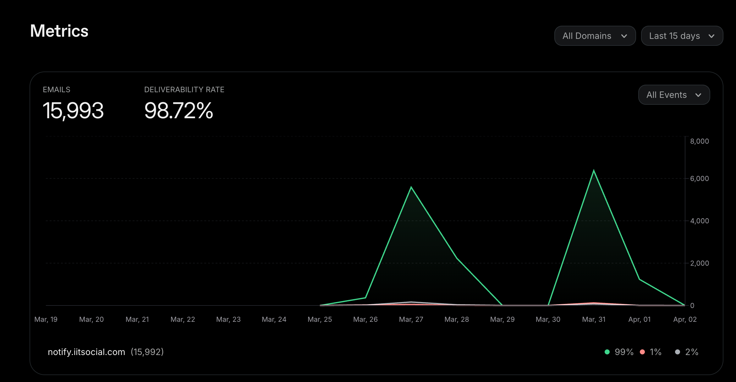
Task: Click the green 99% legend dot
Action: pos(607,352)
